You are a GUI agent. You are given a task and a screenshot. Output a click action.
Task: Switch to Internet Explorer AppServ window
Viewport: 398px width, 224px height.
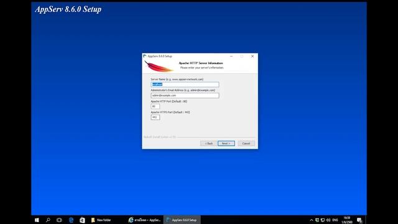tap(145, 220)
